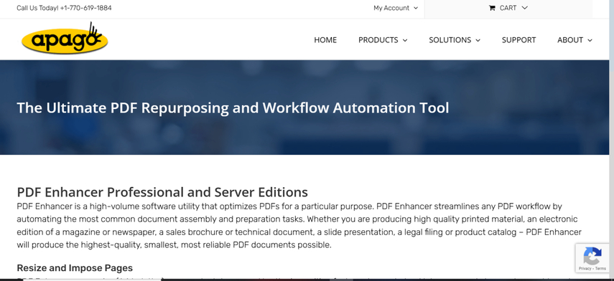
Task: Click the CART label text
Action: [x=508, y=8]
